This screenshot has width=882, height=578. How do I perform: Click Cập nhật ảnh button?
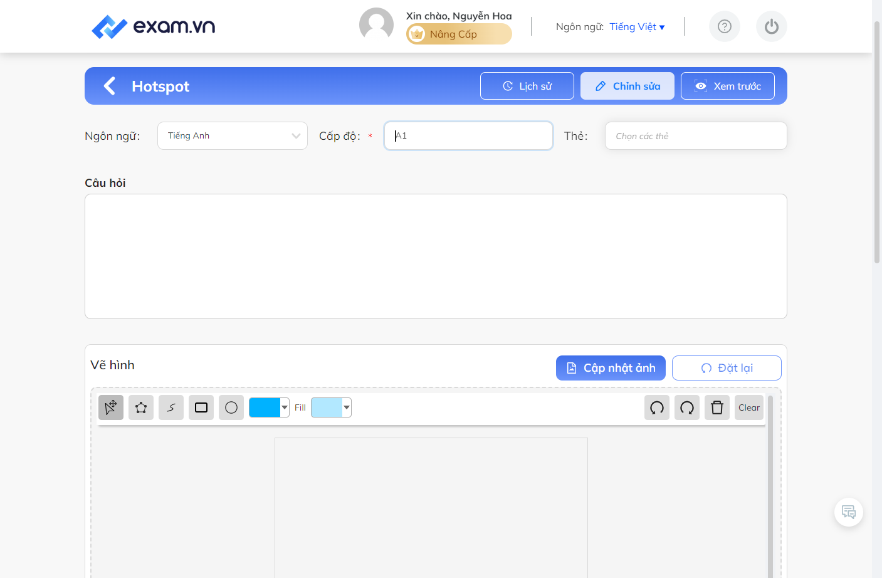[x=611, y=368]
